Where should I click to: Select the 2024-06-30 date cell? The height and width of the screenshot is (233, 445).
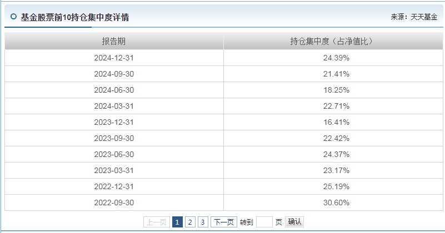pos(114,90)
